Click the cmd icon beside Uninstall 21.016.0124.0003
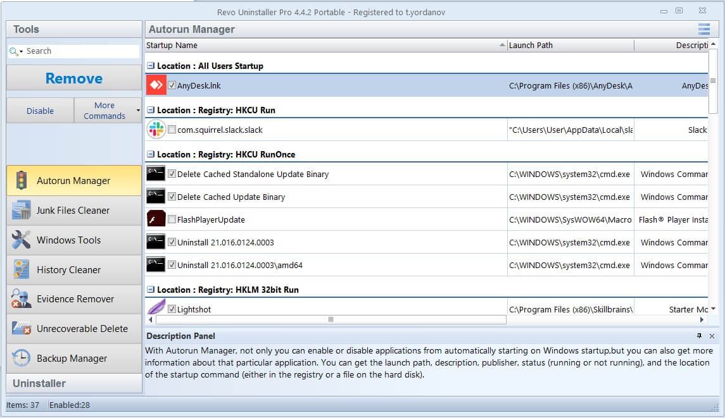 [156, 242]
